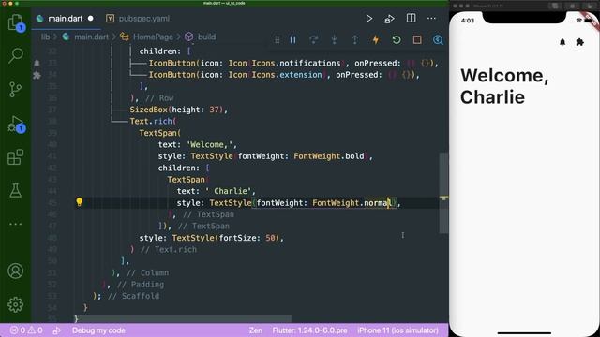Click the Run play icon in editor title

click(x=368, y=19)
